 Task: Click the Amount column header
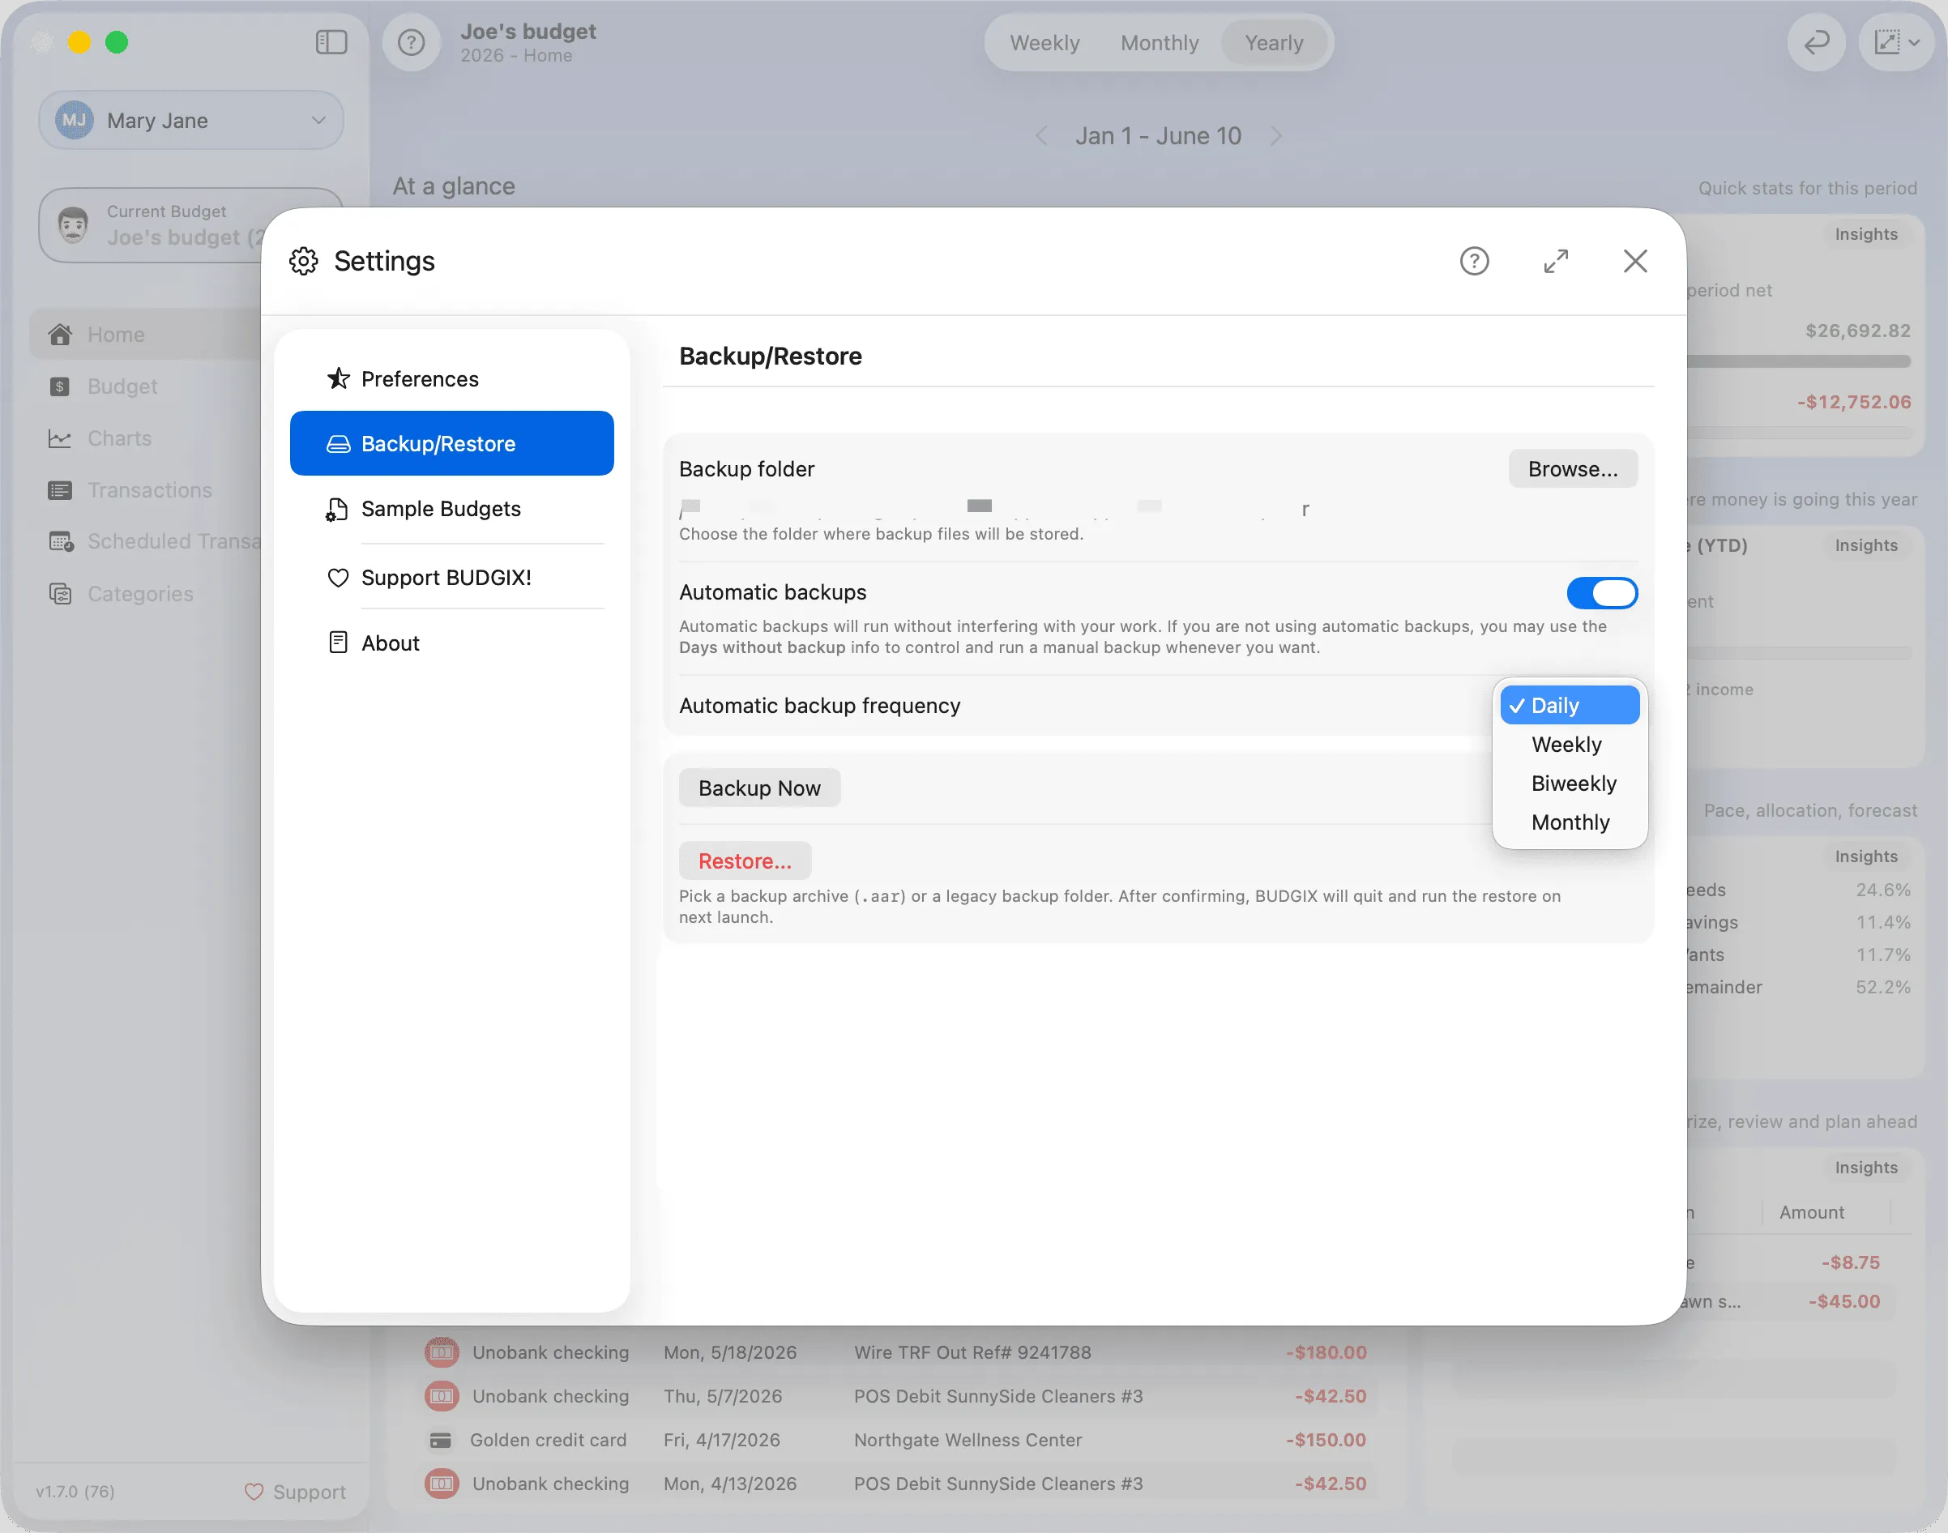tap(1812, 1213)
